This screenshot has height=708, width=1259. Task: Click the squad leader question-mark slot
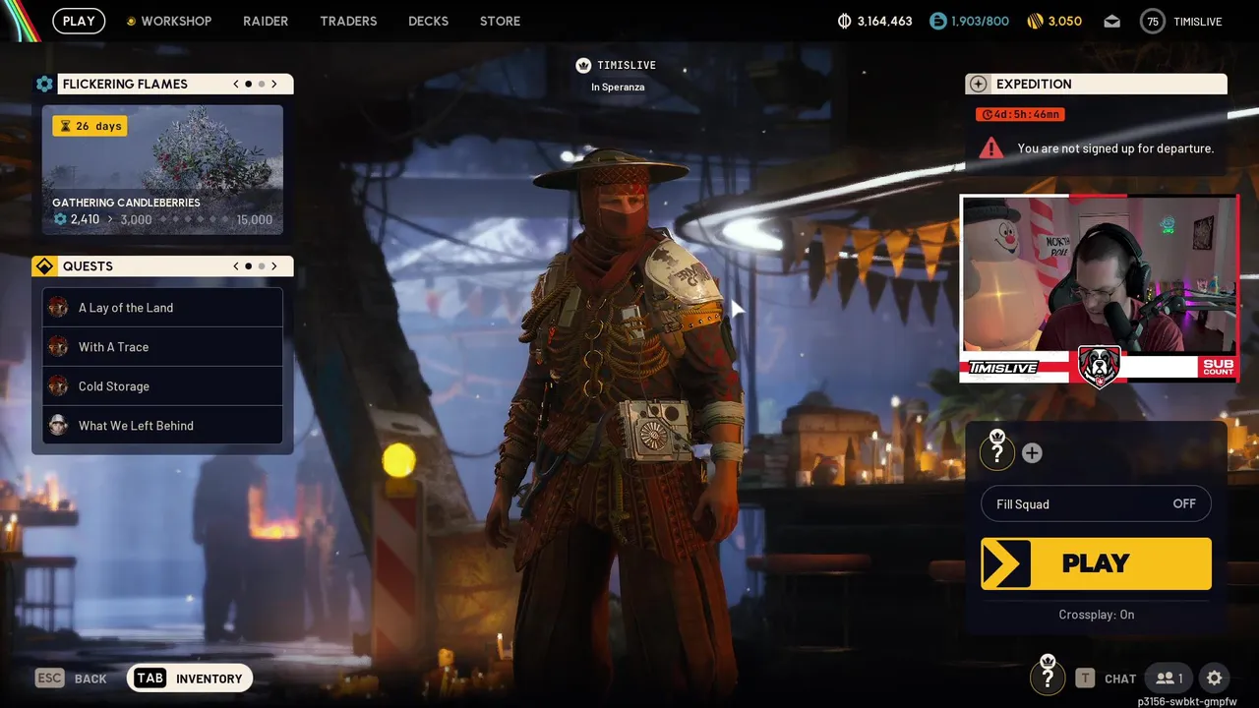tap(997, 451)
